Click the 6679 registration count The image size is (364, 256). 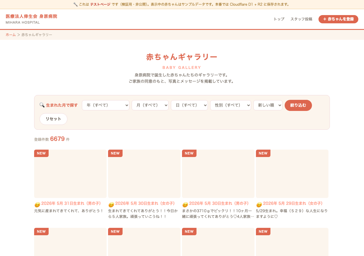(57, 139)
